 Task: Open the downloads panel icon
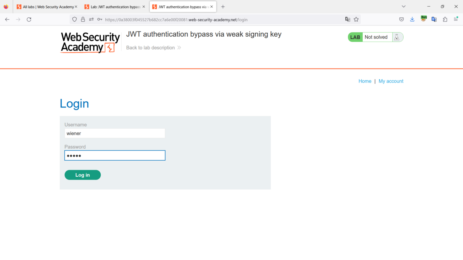(x=412, y=19)
